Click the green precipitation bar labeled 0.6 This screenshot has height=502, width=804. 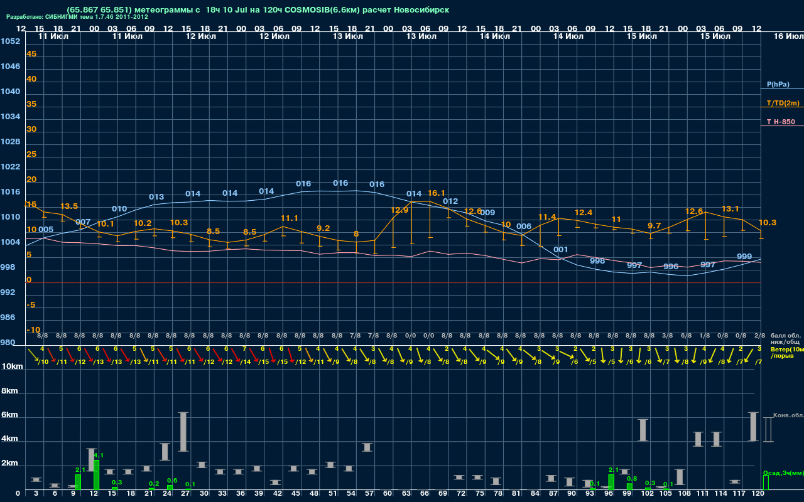170,488
